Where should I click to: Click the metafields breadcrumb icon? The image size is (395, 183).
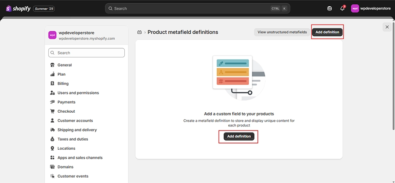(139, 32)
